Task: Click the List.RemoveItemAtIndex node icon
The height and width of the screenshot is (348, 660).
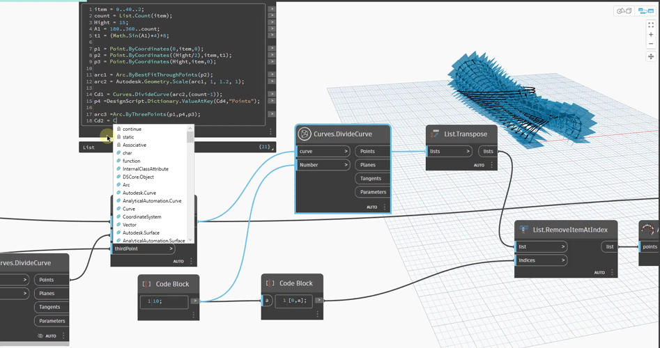Action: [x=524, y=230]
